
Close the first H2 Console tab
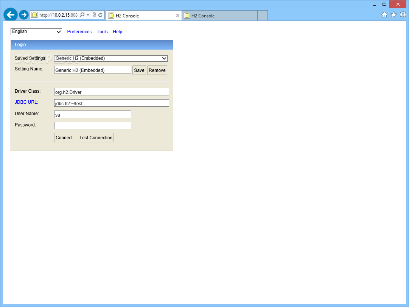pos(177,16)
